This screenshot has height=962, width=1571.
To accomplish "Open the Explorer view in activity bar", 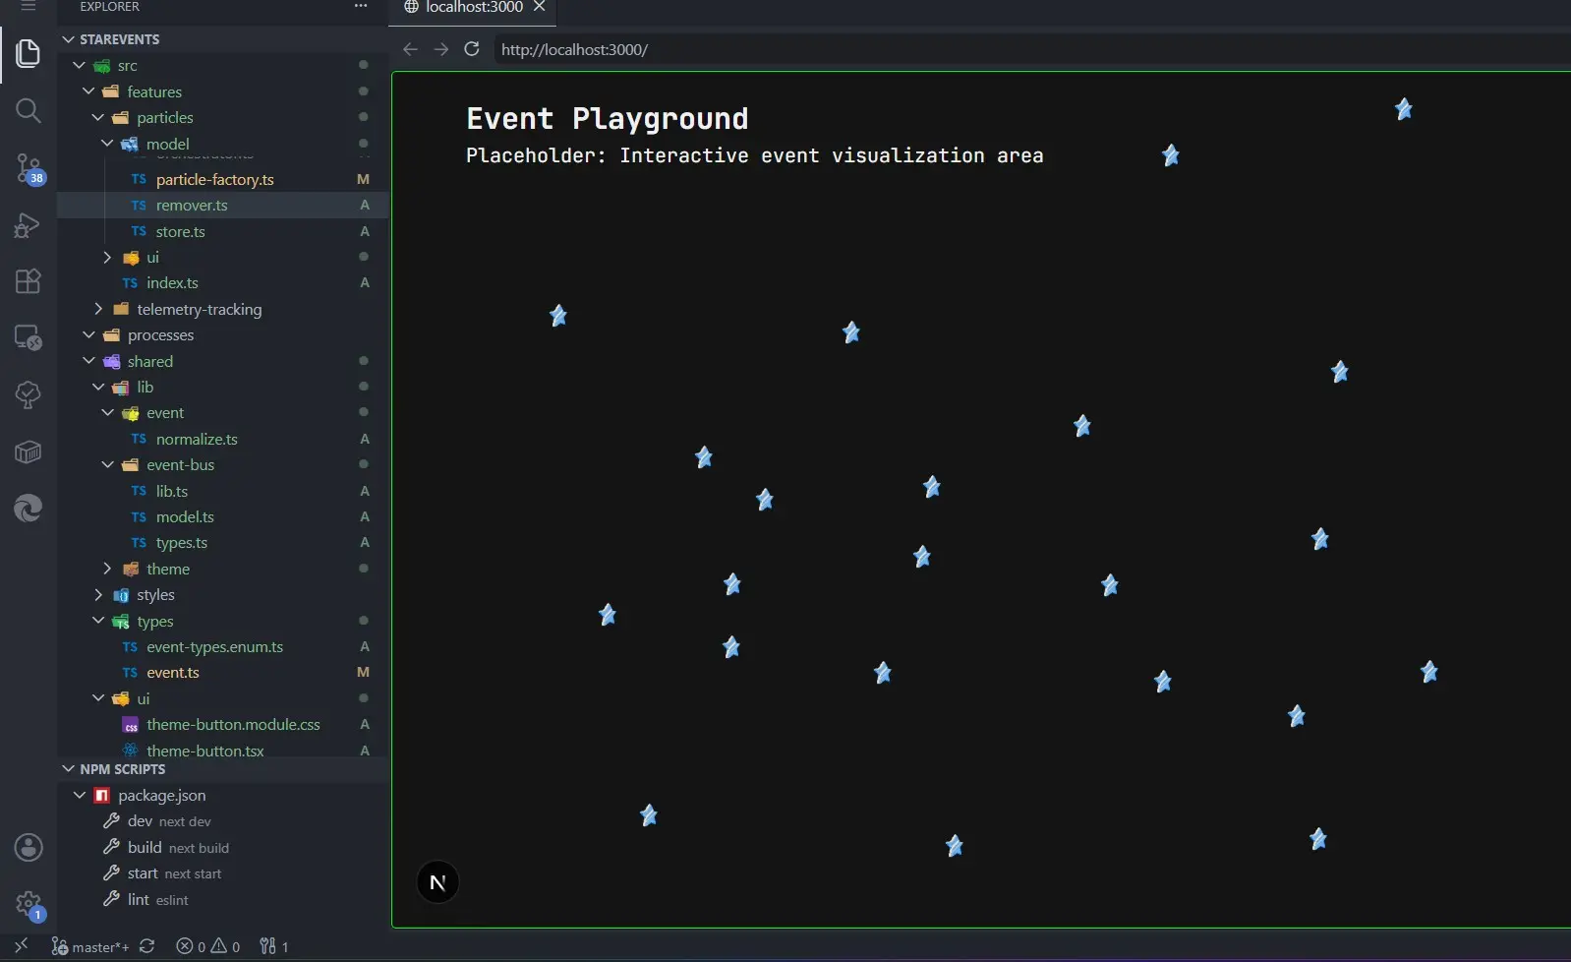I will pyautogui.click(x=28, y=53).
